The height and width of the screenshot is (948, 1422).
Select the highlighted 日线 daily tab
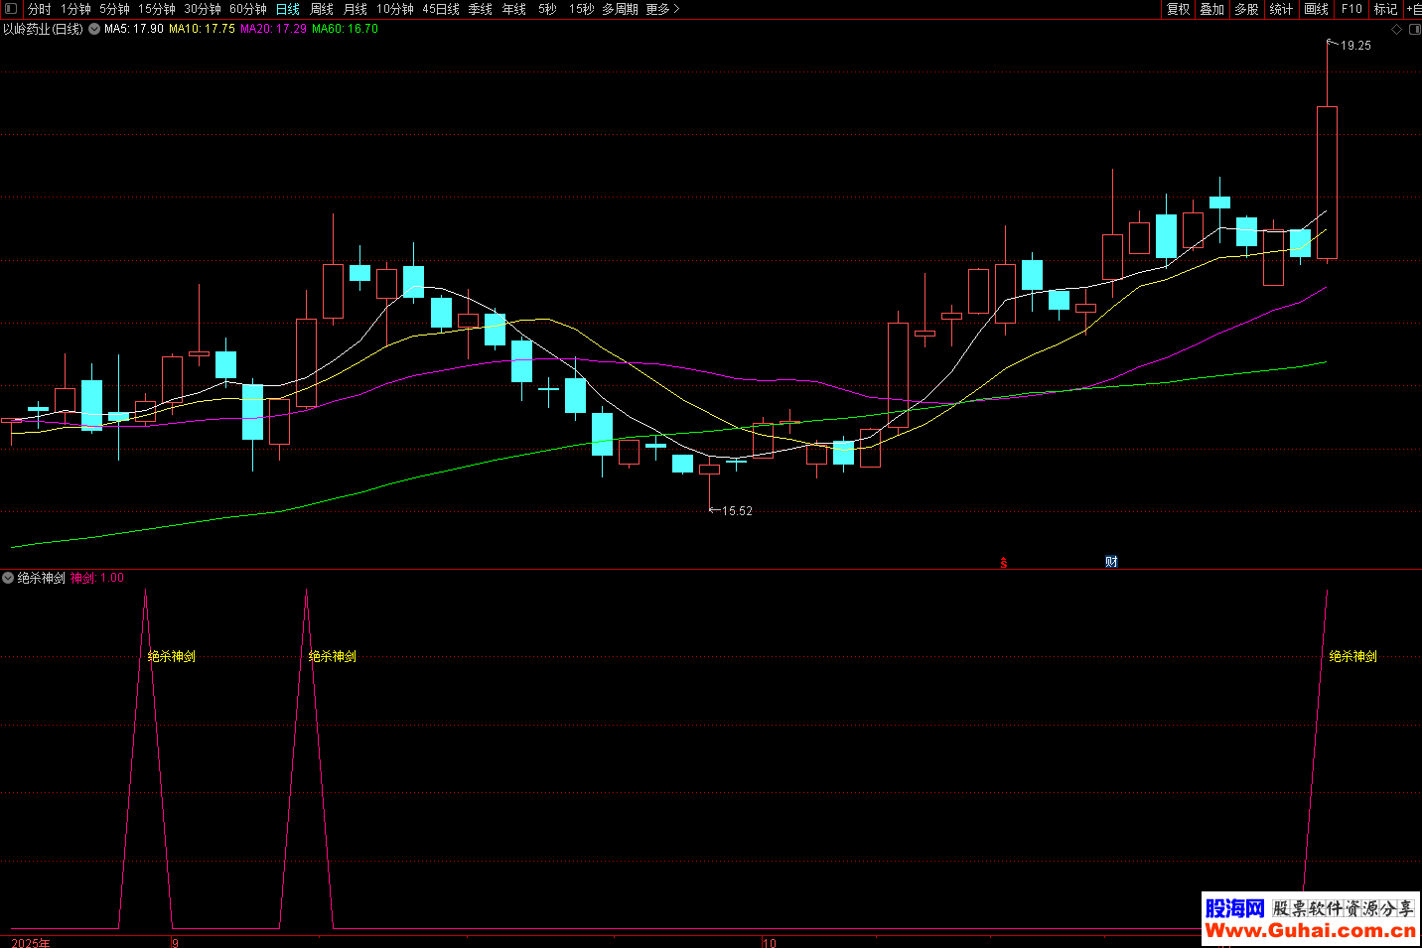pyautogui.click(x=288, y=9)
